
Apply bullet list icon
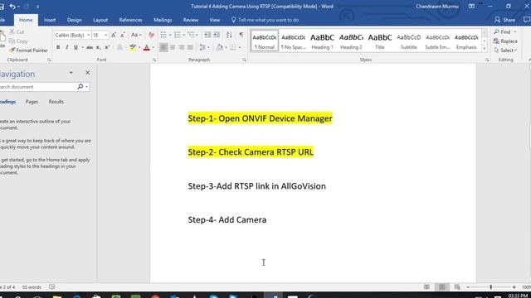point(163,35)
